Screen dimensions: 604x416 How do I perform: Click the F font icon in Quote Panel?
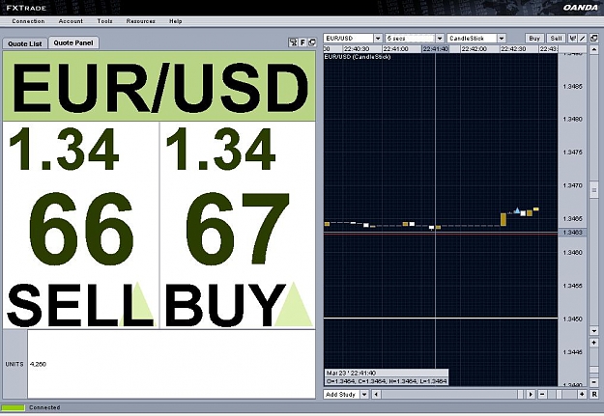pyautogui.click(x=302, y=42)
